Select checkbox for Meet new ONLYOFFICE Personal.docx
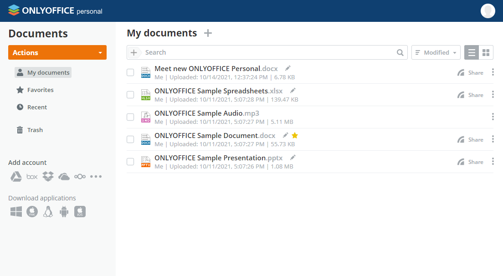The image size is (503, 276). click(x=130, y=72)
